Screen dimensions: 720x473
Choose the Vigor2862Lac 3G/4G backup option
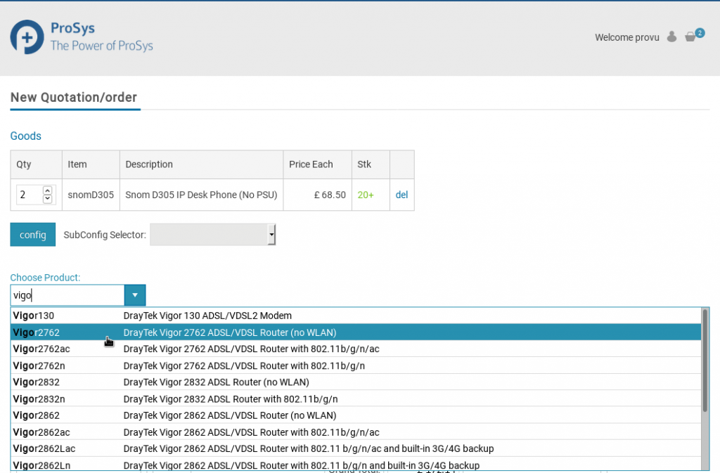pyautogui.click(x=356, y=448)
